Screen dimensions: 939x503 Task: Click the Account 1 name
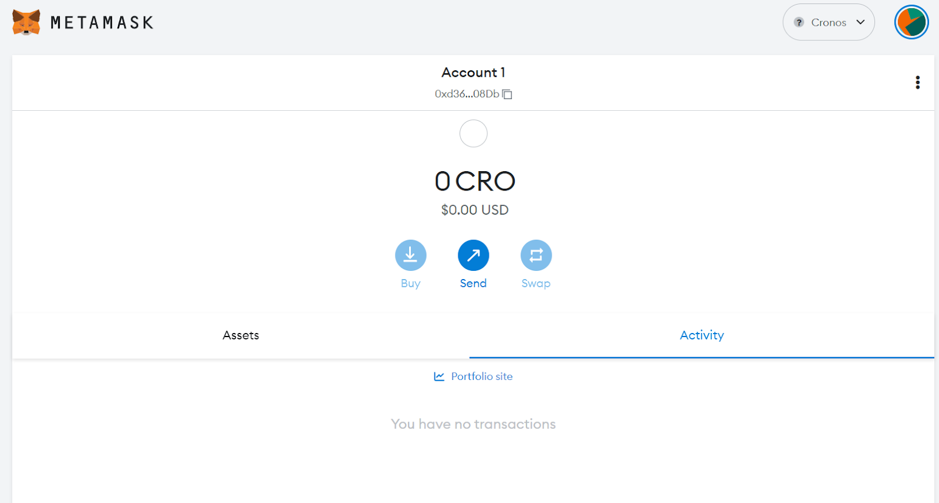pyautogui.click(x=474, y=72)
